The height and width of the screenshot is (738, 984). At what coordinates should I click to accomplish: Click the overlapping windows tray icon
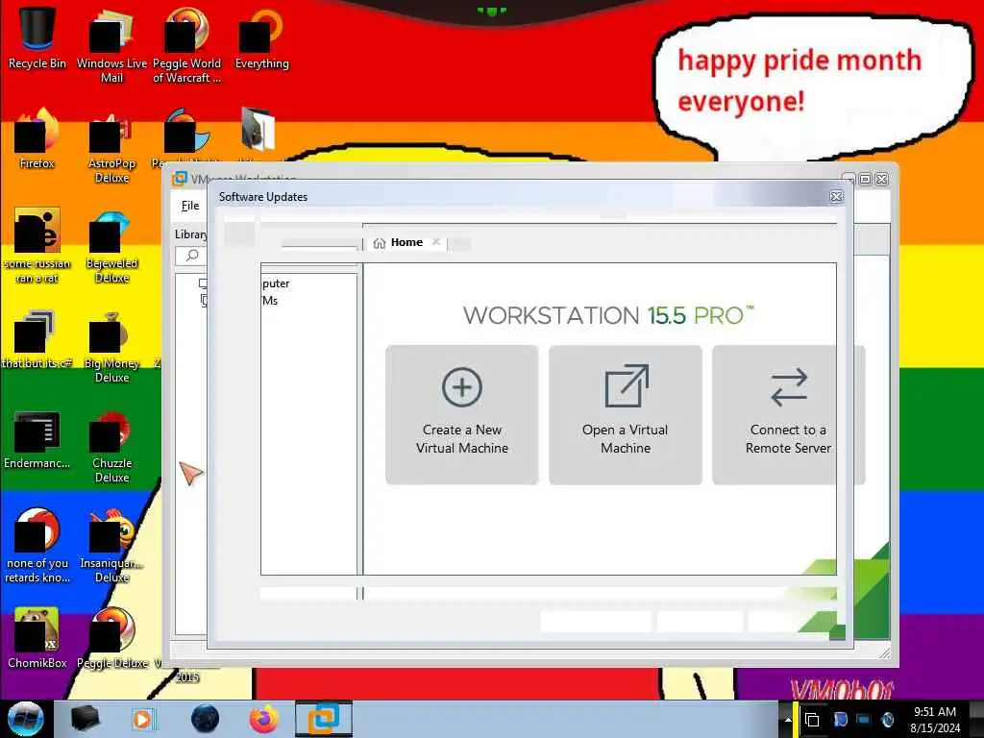[x=812, y=720]
